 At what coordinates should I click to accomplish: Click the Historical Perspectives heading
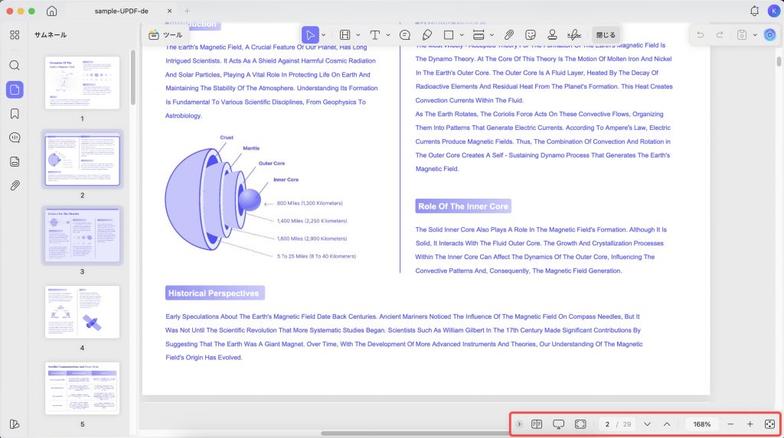pyautogui.click(x=214, y=294)
